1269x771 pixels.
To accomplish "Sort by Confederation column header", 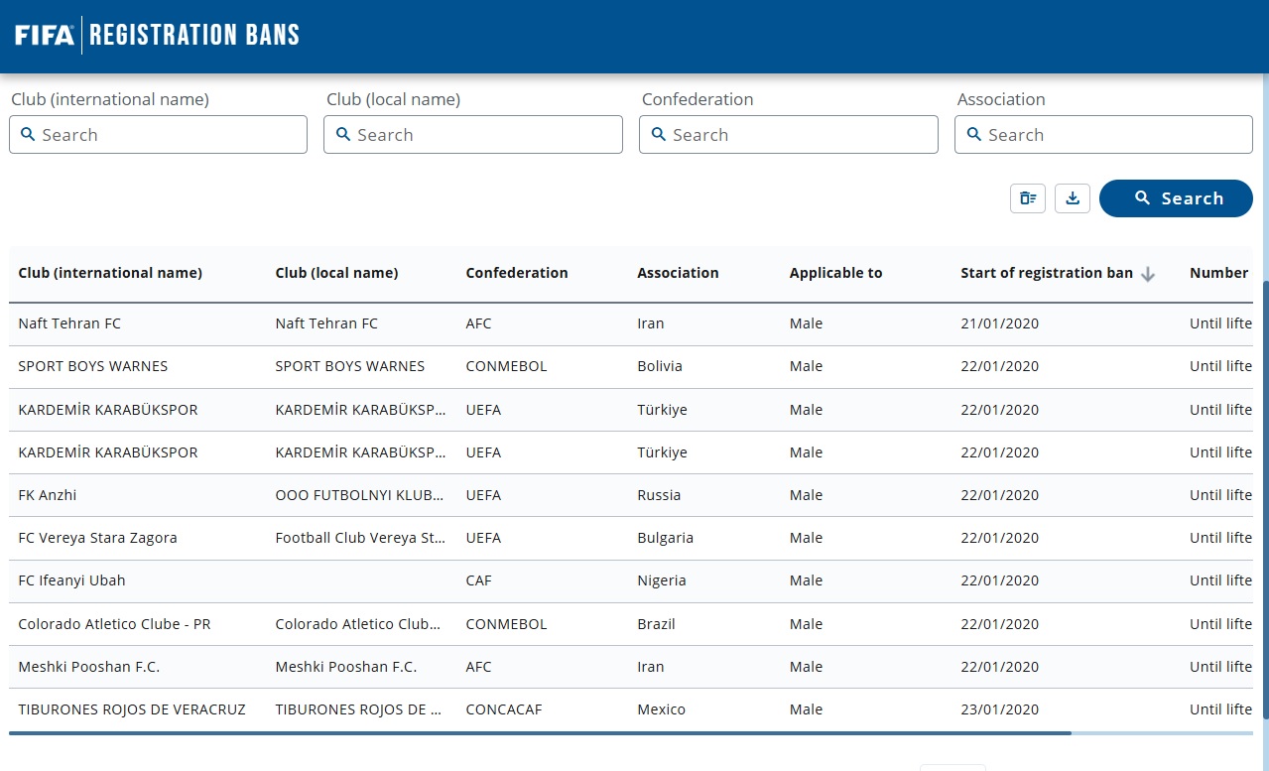I will (517, 273).
